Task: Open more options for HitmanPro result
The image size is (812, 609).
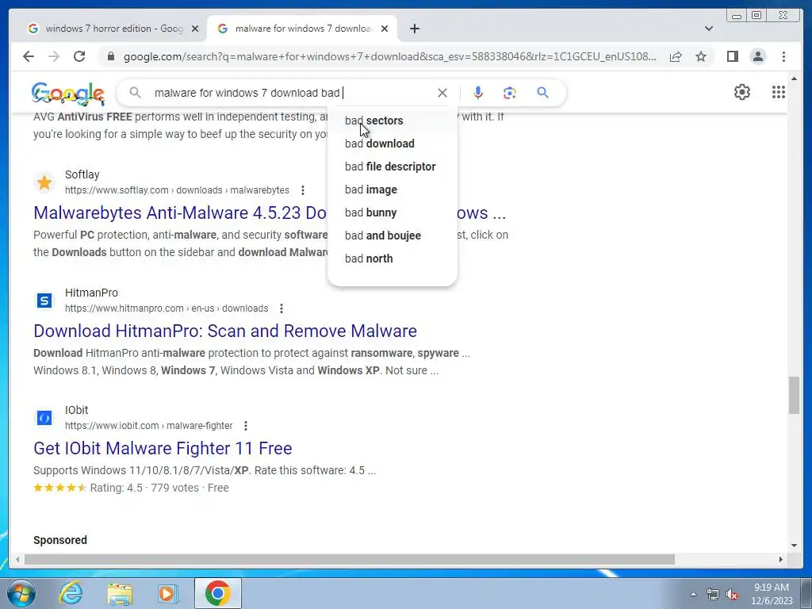Action: tap(282, 308)
